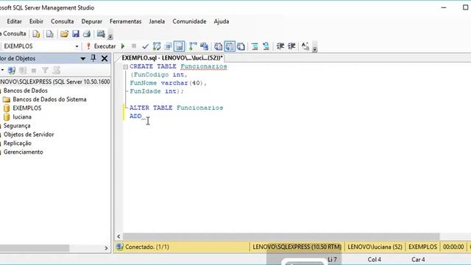
Task: Open the standard toolbar overflow options
Action: click(x=110, y=36)
